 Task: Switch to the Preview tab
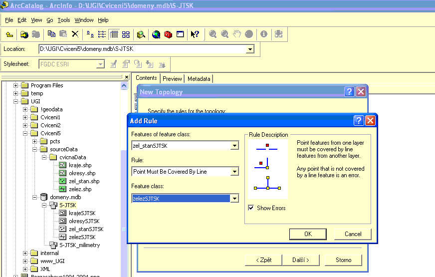(172, 79)
